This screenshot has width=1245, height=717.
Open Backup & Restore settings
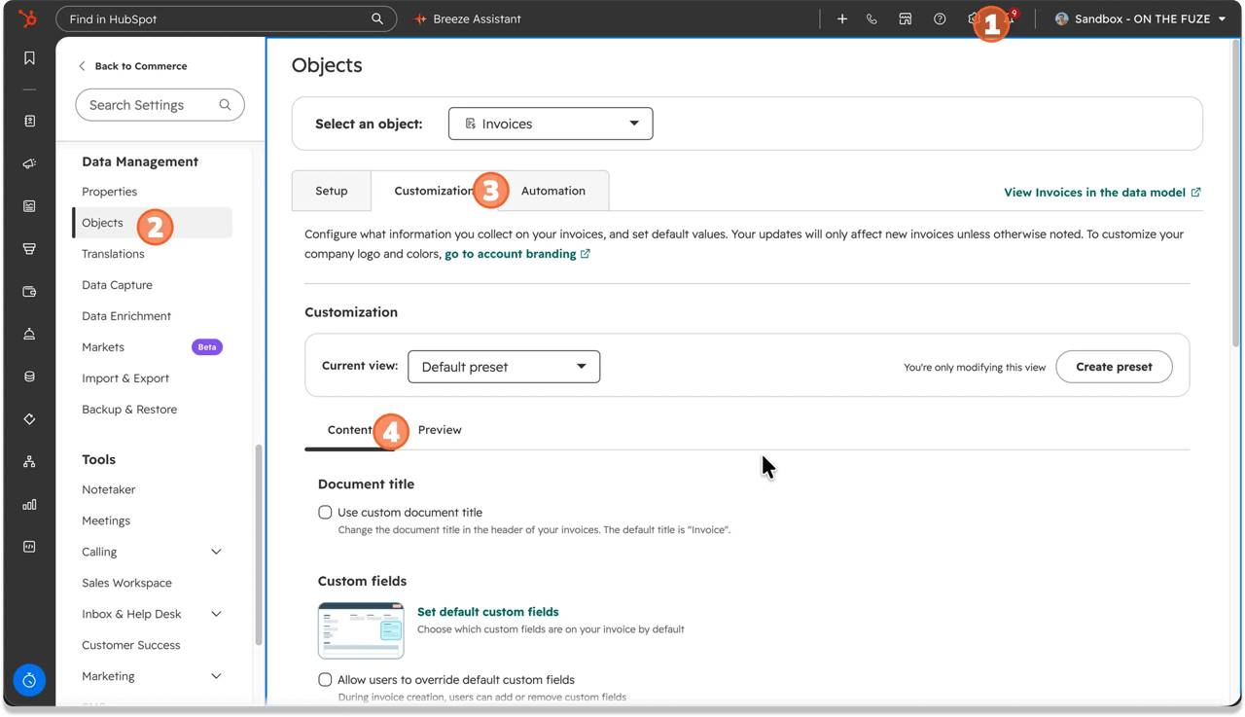coord(129,410)
